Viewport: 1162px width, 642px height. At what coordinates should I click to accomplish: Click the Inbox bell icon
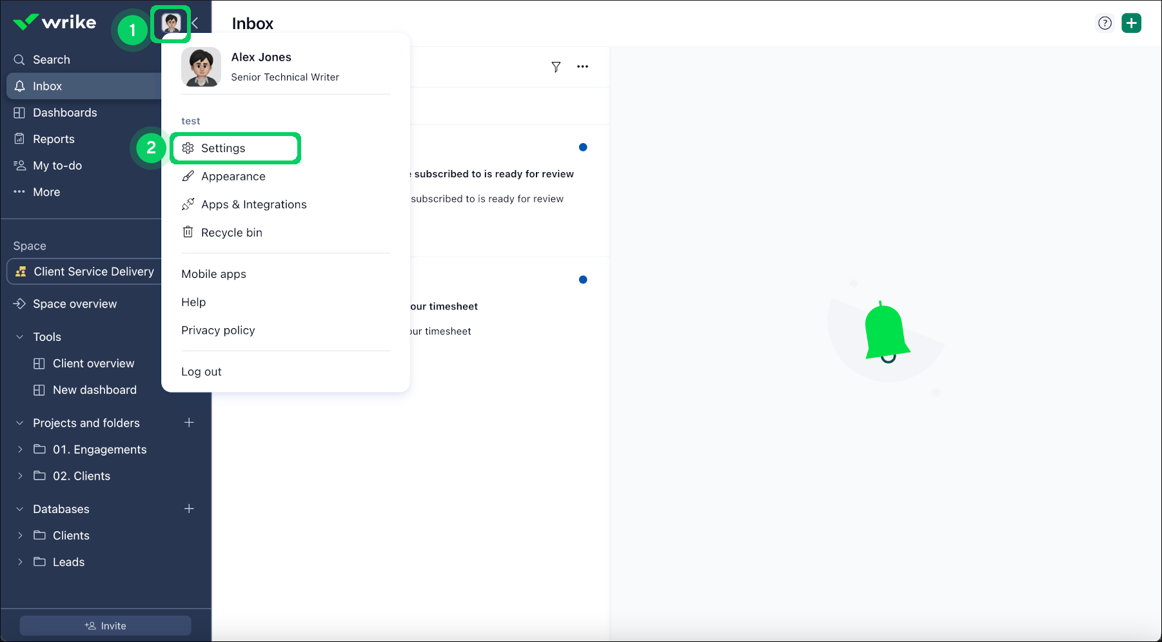[19, 86]
